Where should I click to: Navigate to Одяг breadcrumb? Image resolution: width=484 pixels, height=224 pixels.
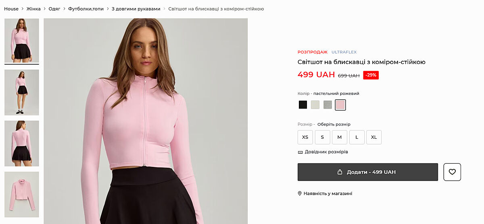tap(54, 9)
